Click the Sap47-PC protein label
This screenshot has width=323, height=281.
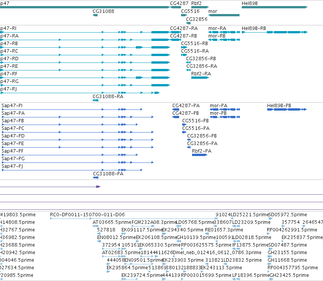[13, 128]
